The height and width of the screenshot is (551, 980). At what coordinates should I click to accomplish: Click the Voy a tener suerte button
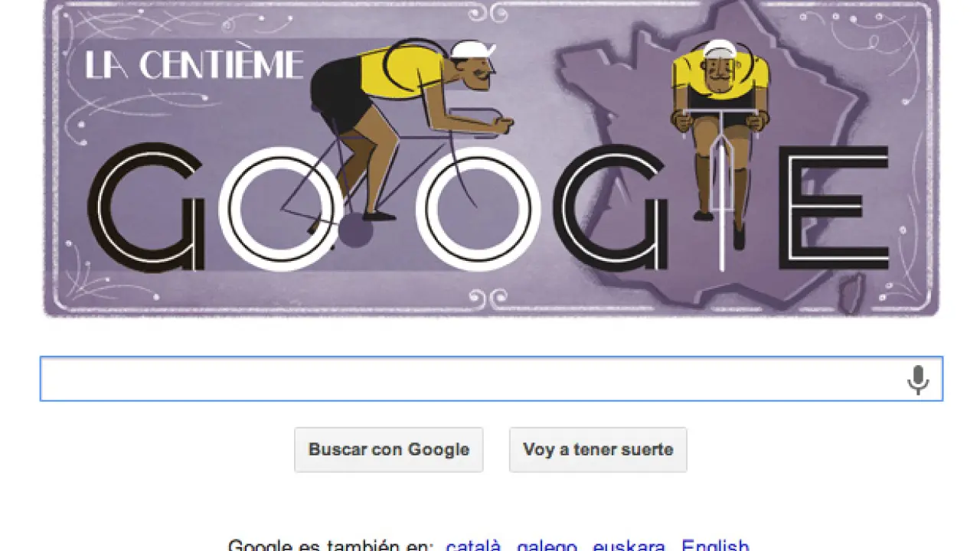click(x=598, y=449)
